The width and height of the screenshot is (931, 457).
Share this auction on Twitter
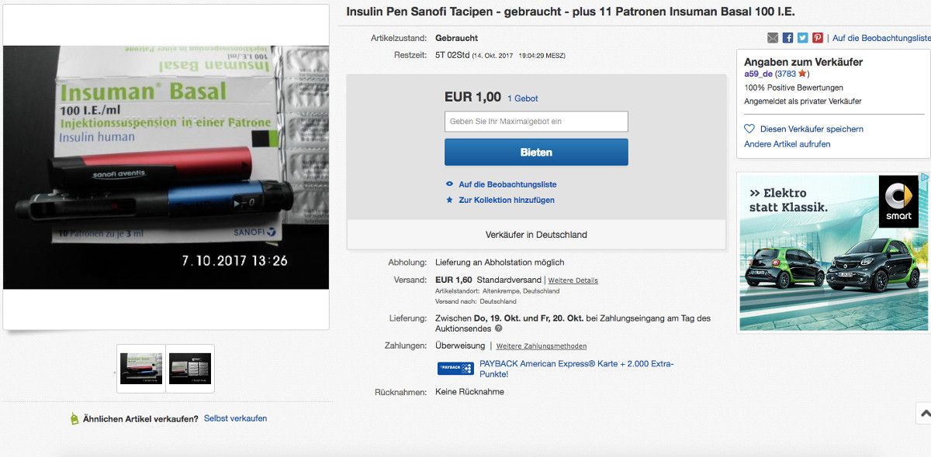point(802,38)
